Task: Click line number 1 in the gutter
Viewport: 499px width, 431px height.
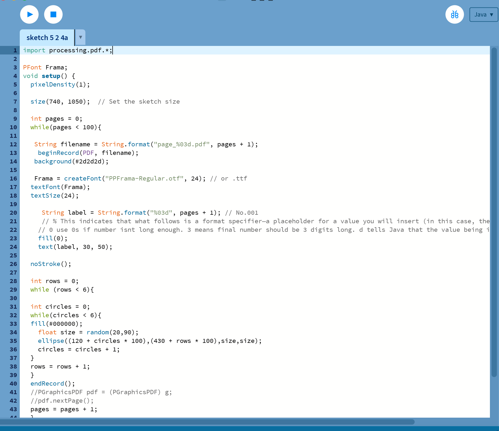Action: [x=15, y=50]
